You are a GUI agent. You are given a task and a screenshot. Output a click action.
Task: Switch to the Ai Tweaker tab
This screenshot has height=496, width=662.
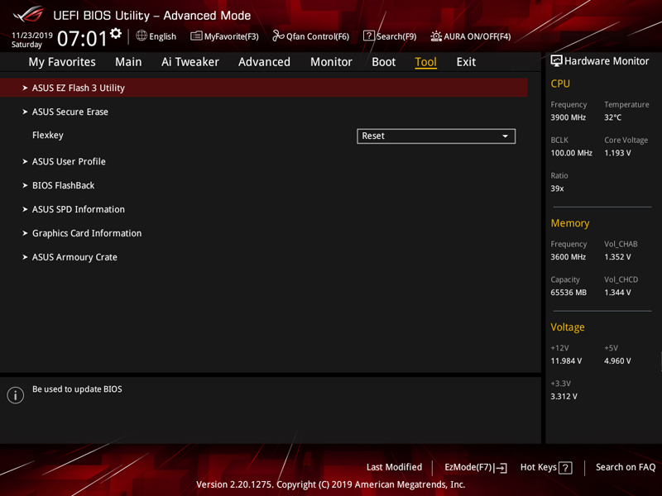click(190, 62)
